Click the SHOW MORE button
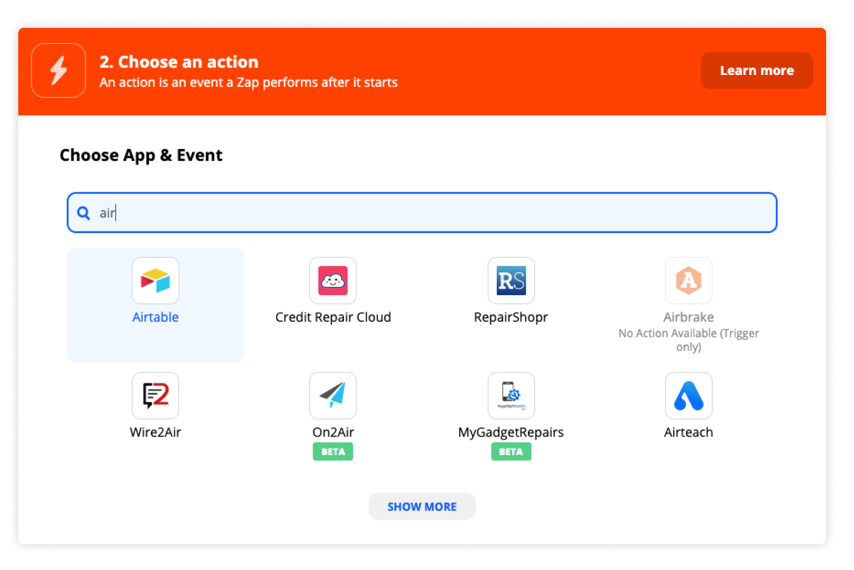 pyautogui.click(x=422, y=506)
